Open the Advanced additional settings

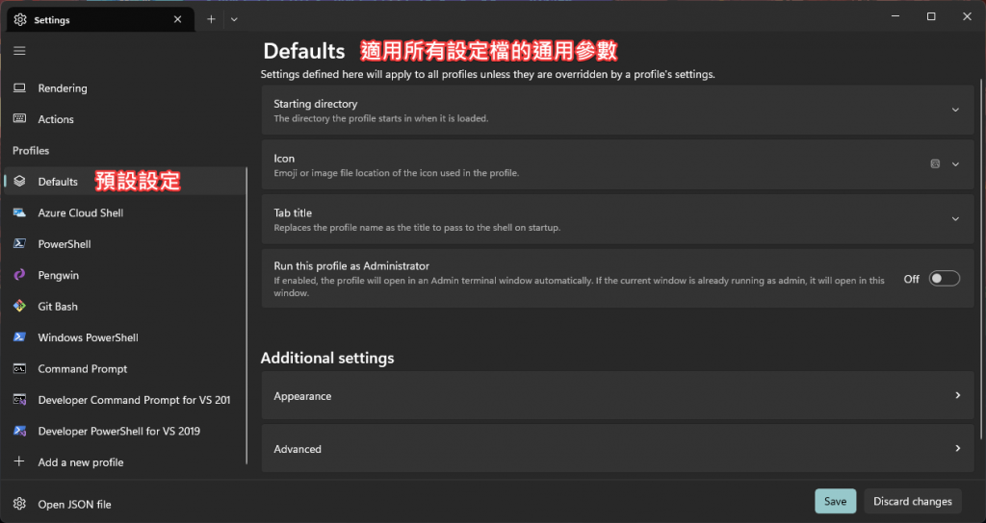coord(617,448)
